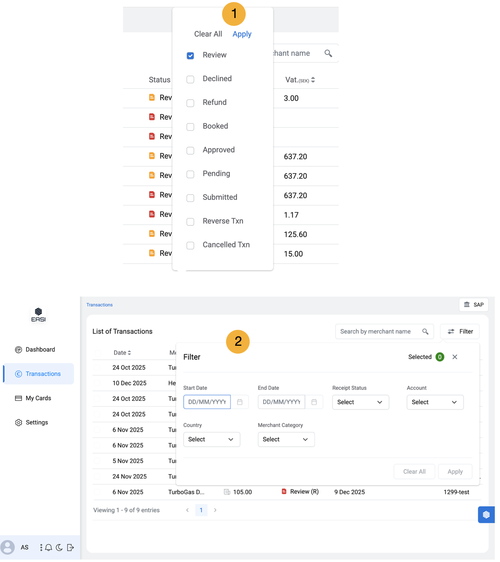Open the Account select dropdown
500x562 pixels.
pyautogui.click(x=435, y=402)
